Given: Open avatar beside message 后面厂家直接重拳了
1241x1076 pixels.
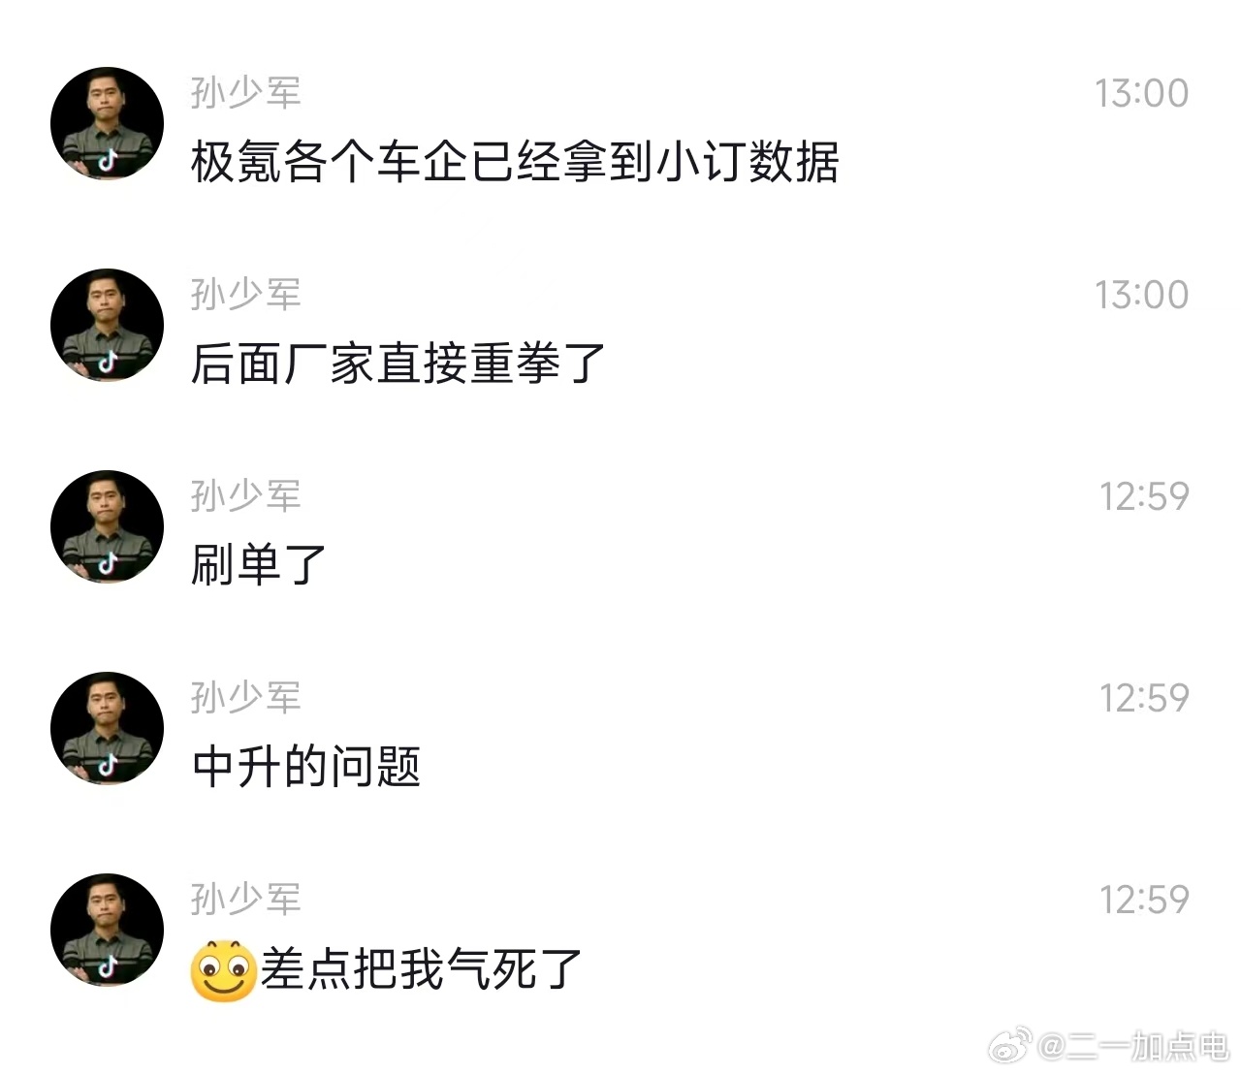Looking at the screenshot, I should click(107, 325).
